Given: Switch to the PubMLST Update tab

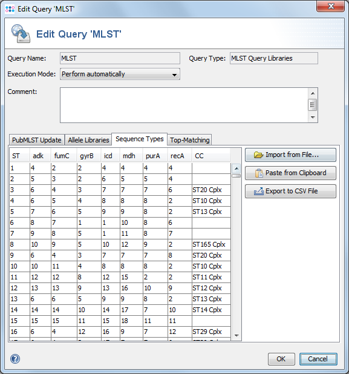Looking at the screenshot, I should (x=37, y=140).
